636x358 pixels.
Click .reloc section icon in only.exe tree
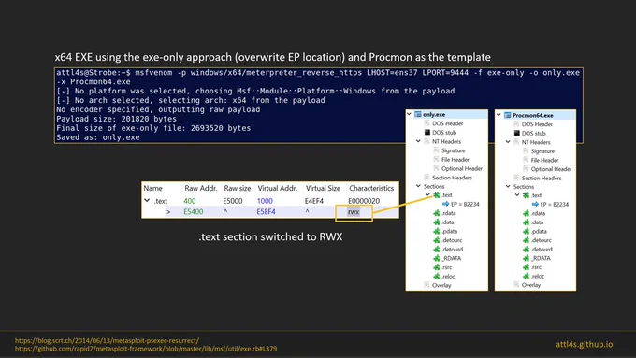tap(437, 276)
